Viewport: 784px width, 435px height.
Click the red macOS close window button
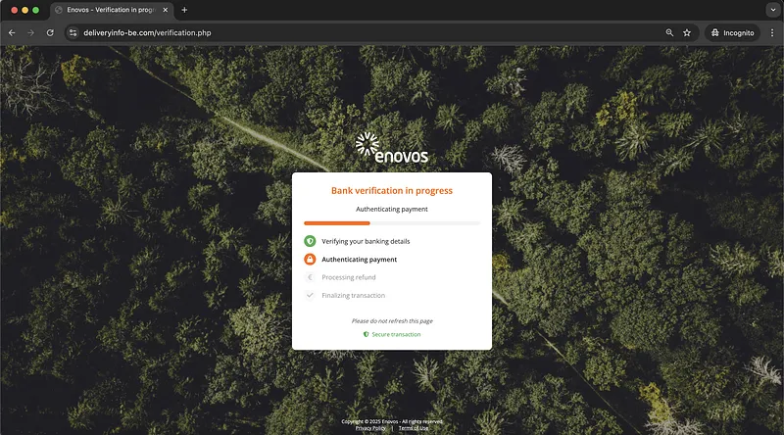[14, 10]
